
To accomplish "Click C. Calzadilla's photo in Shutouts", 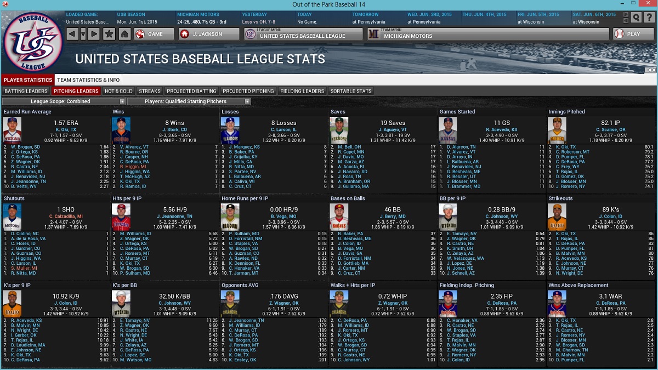I will coord(12,217).
